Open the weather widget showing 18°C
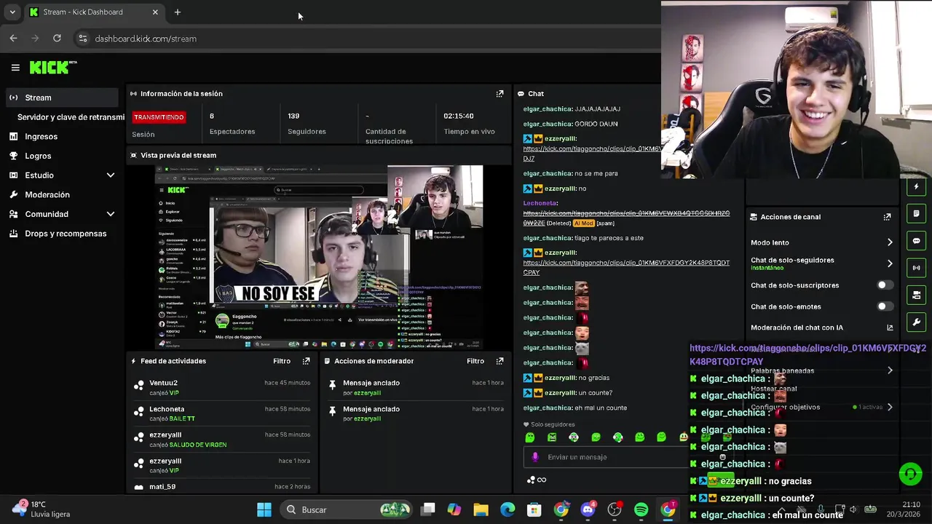The image size is (932, 524). 42,509
